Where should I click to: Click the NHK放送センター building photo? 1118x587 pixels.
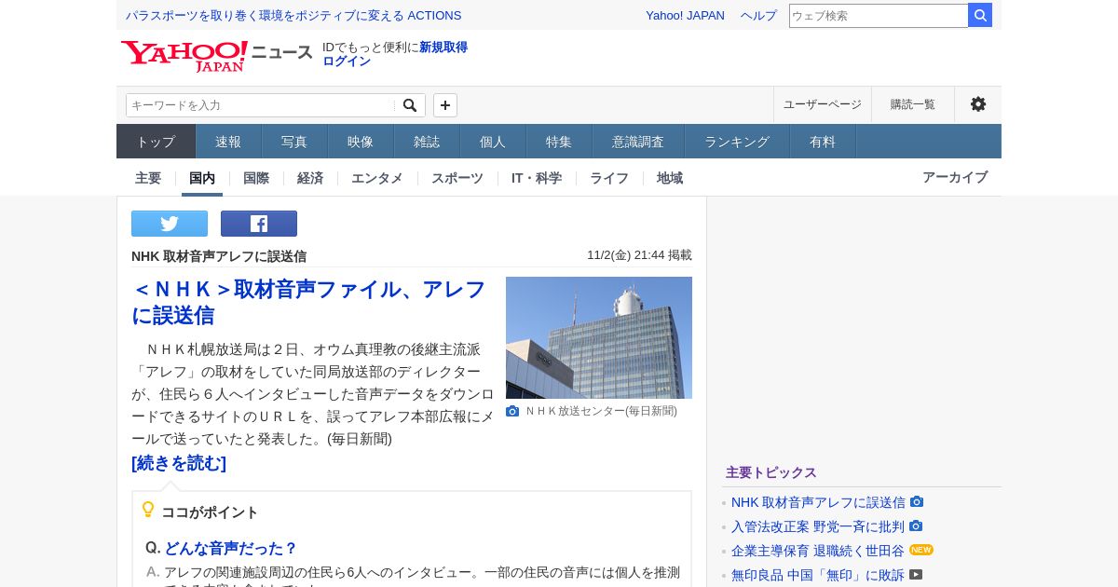point(599,337)
